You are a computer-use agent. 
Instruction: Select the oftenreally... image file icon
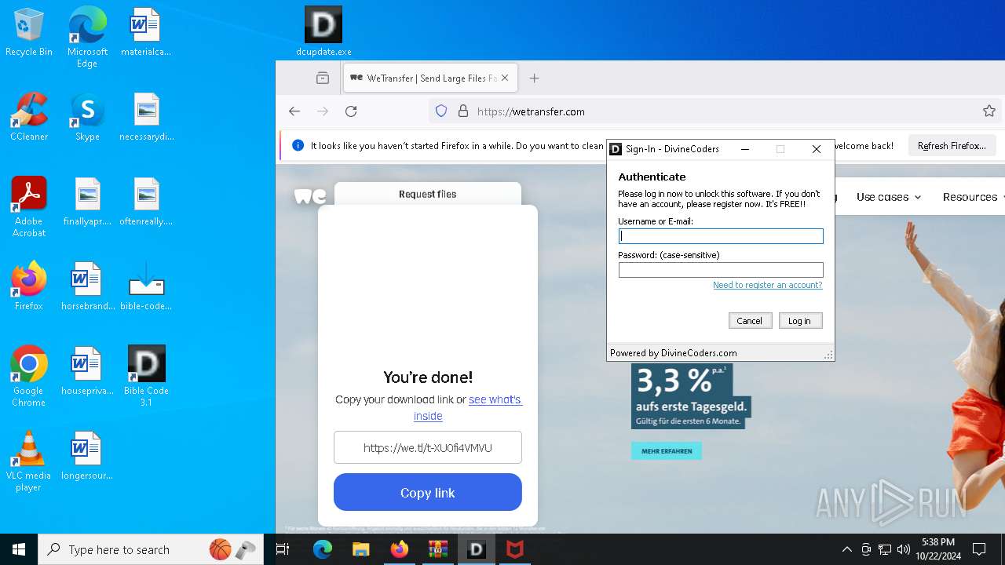[x=146, y=202]
